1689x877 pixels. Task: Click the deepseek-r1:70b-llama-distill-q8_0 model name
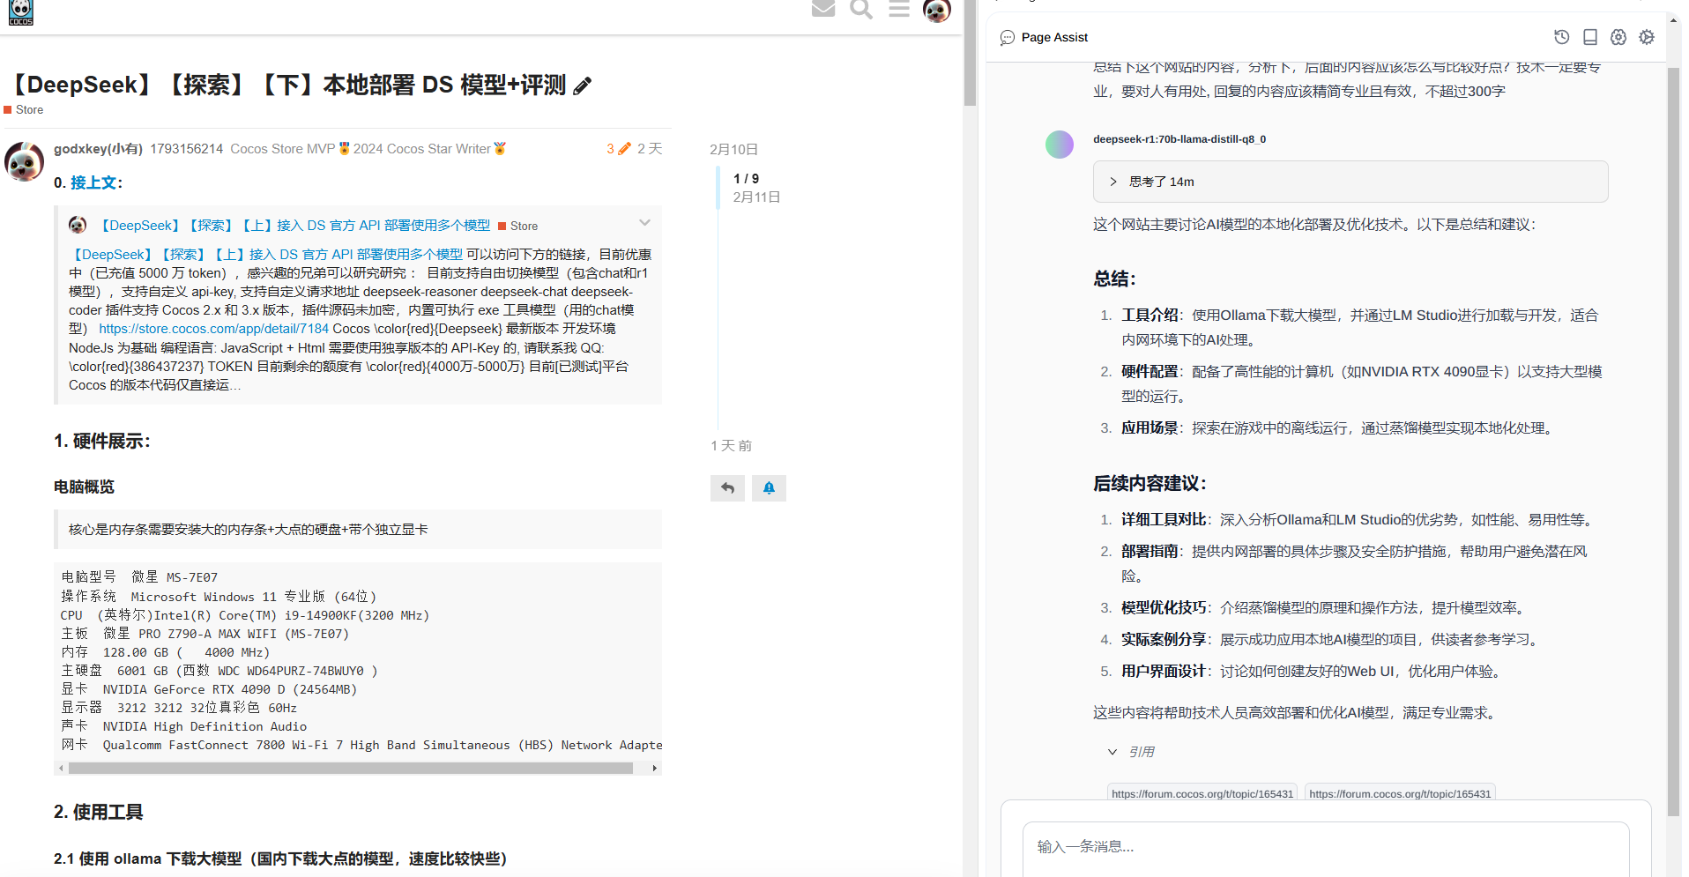[x=1179, y=139]
